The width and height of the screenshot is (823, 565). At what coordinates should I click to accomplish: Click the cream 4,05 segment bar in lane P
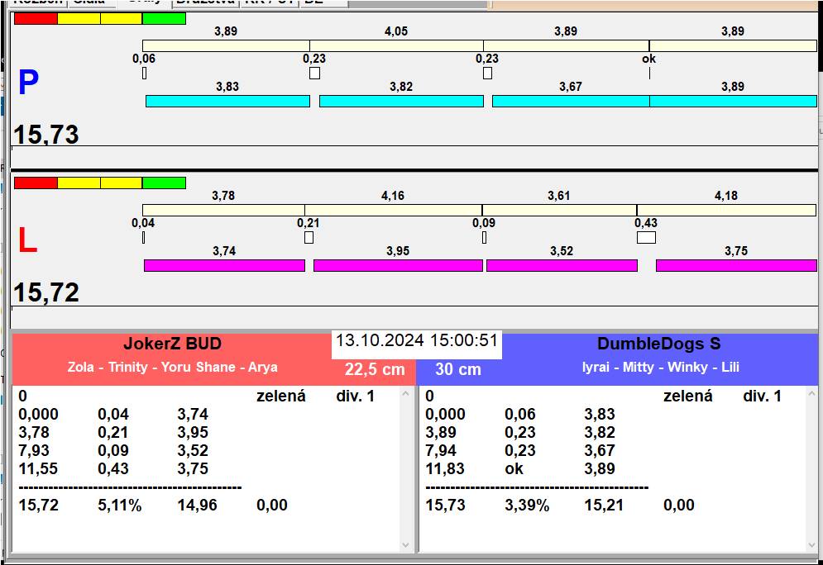click(x=396, y=45)
